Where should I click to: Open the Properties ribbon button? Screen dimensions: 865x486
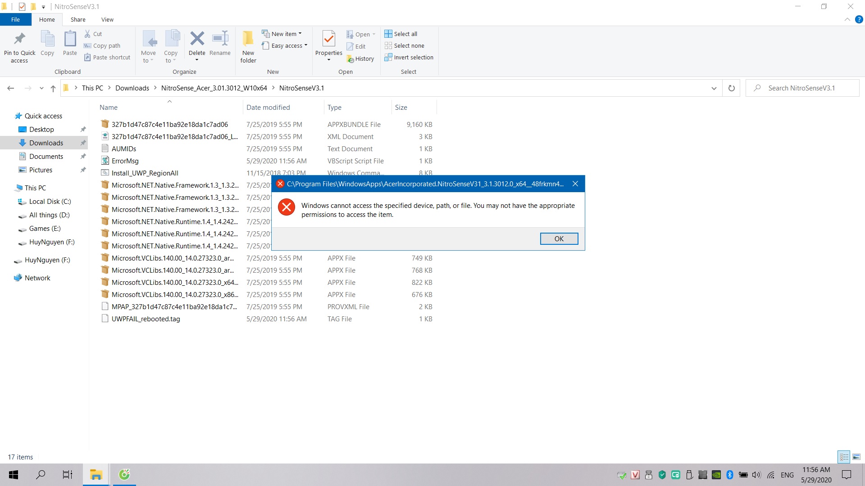(329, 46)
